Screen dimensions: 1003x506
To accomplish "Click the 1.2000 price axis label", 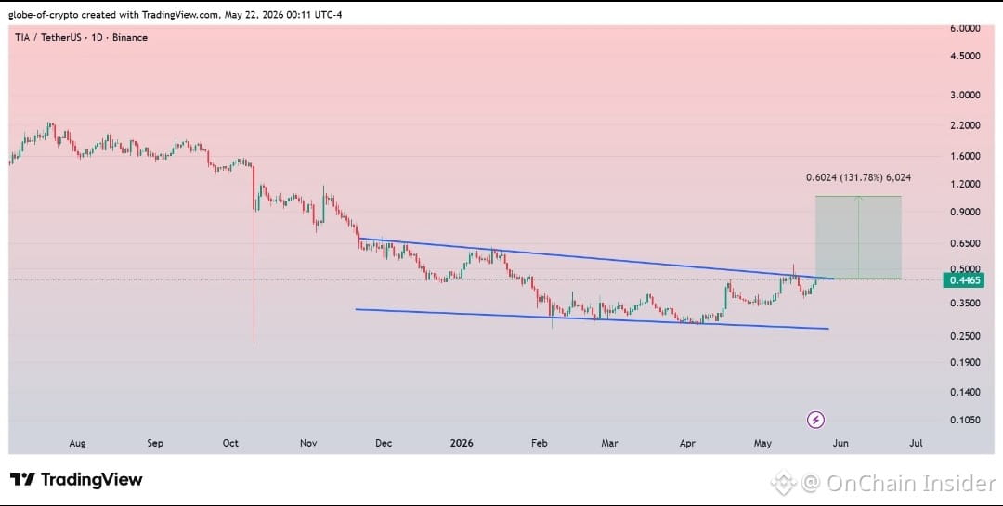I will pos(965,184).
